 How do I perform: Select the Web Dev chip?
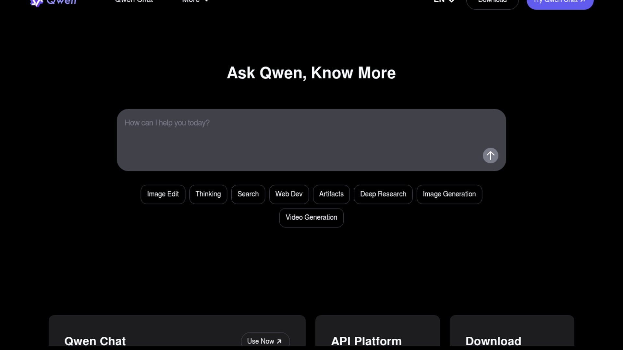coord(289,194)
